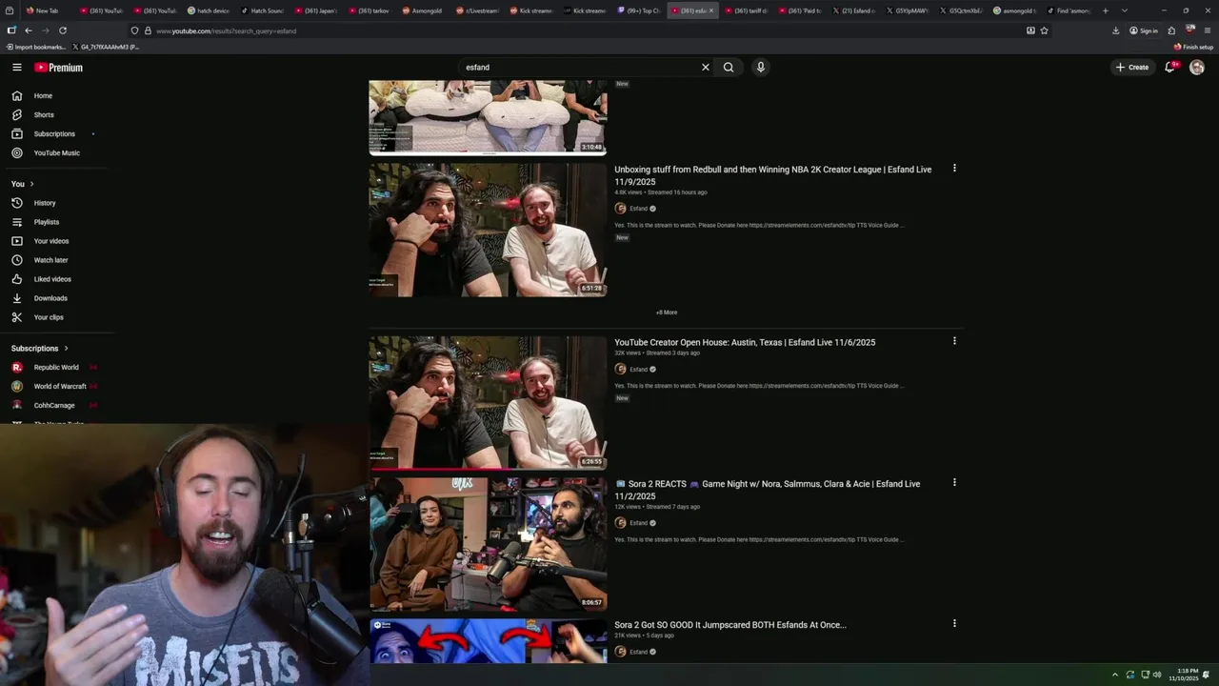1219x686 pixels.
Task: Play the 6:51:28 Unboxing Redbull thumbnail
Action: [488, 230]
